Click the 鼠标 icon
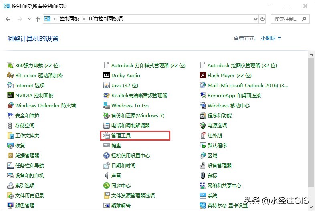The height and width of the screenshot is (211, 315). coord(203,175)
